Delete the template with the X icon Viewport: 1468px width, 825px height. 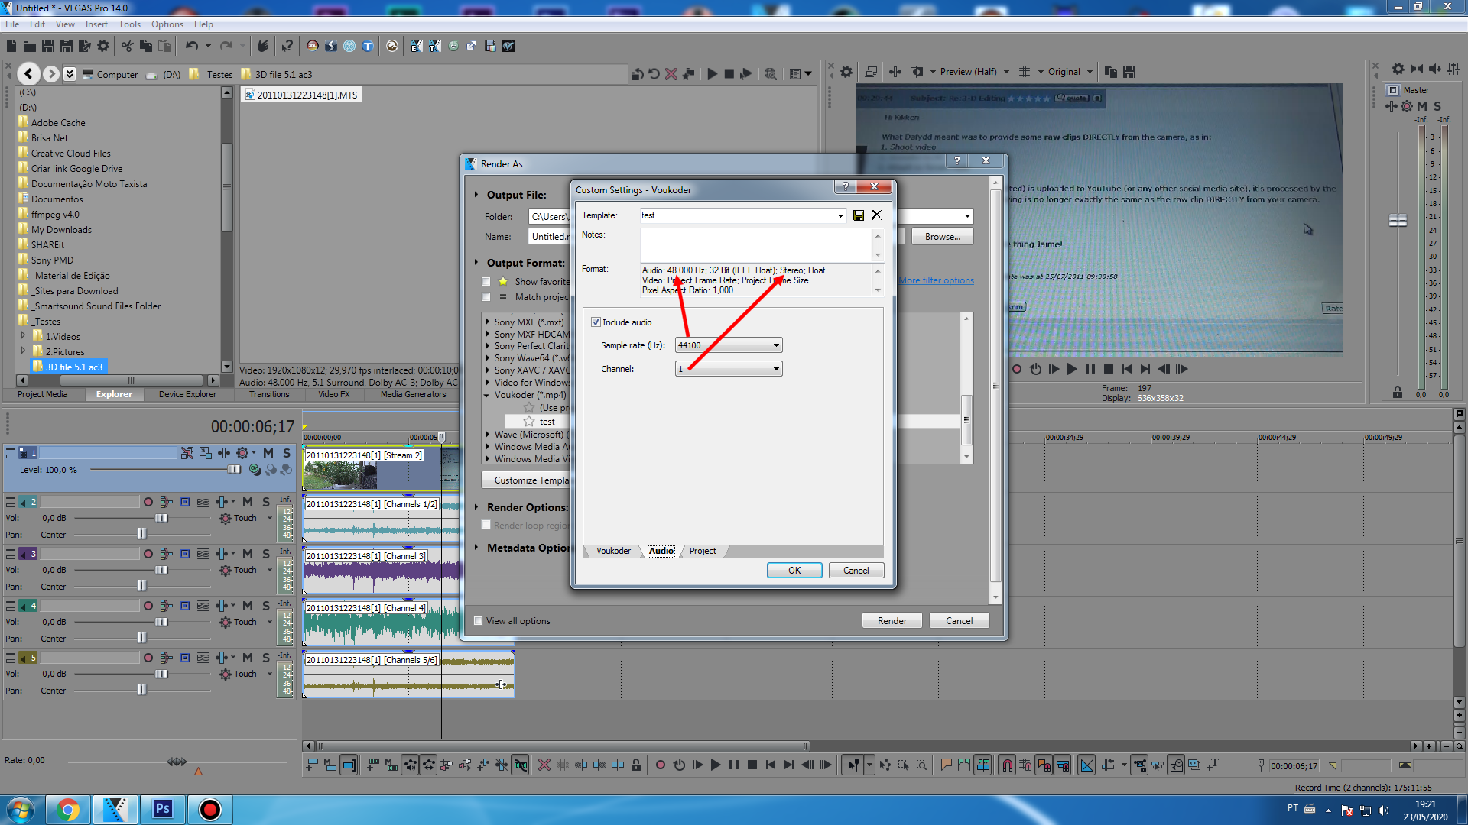(876, 215)
